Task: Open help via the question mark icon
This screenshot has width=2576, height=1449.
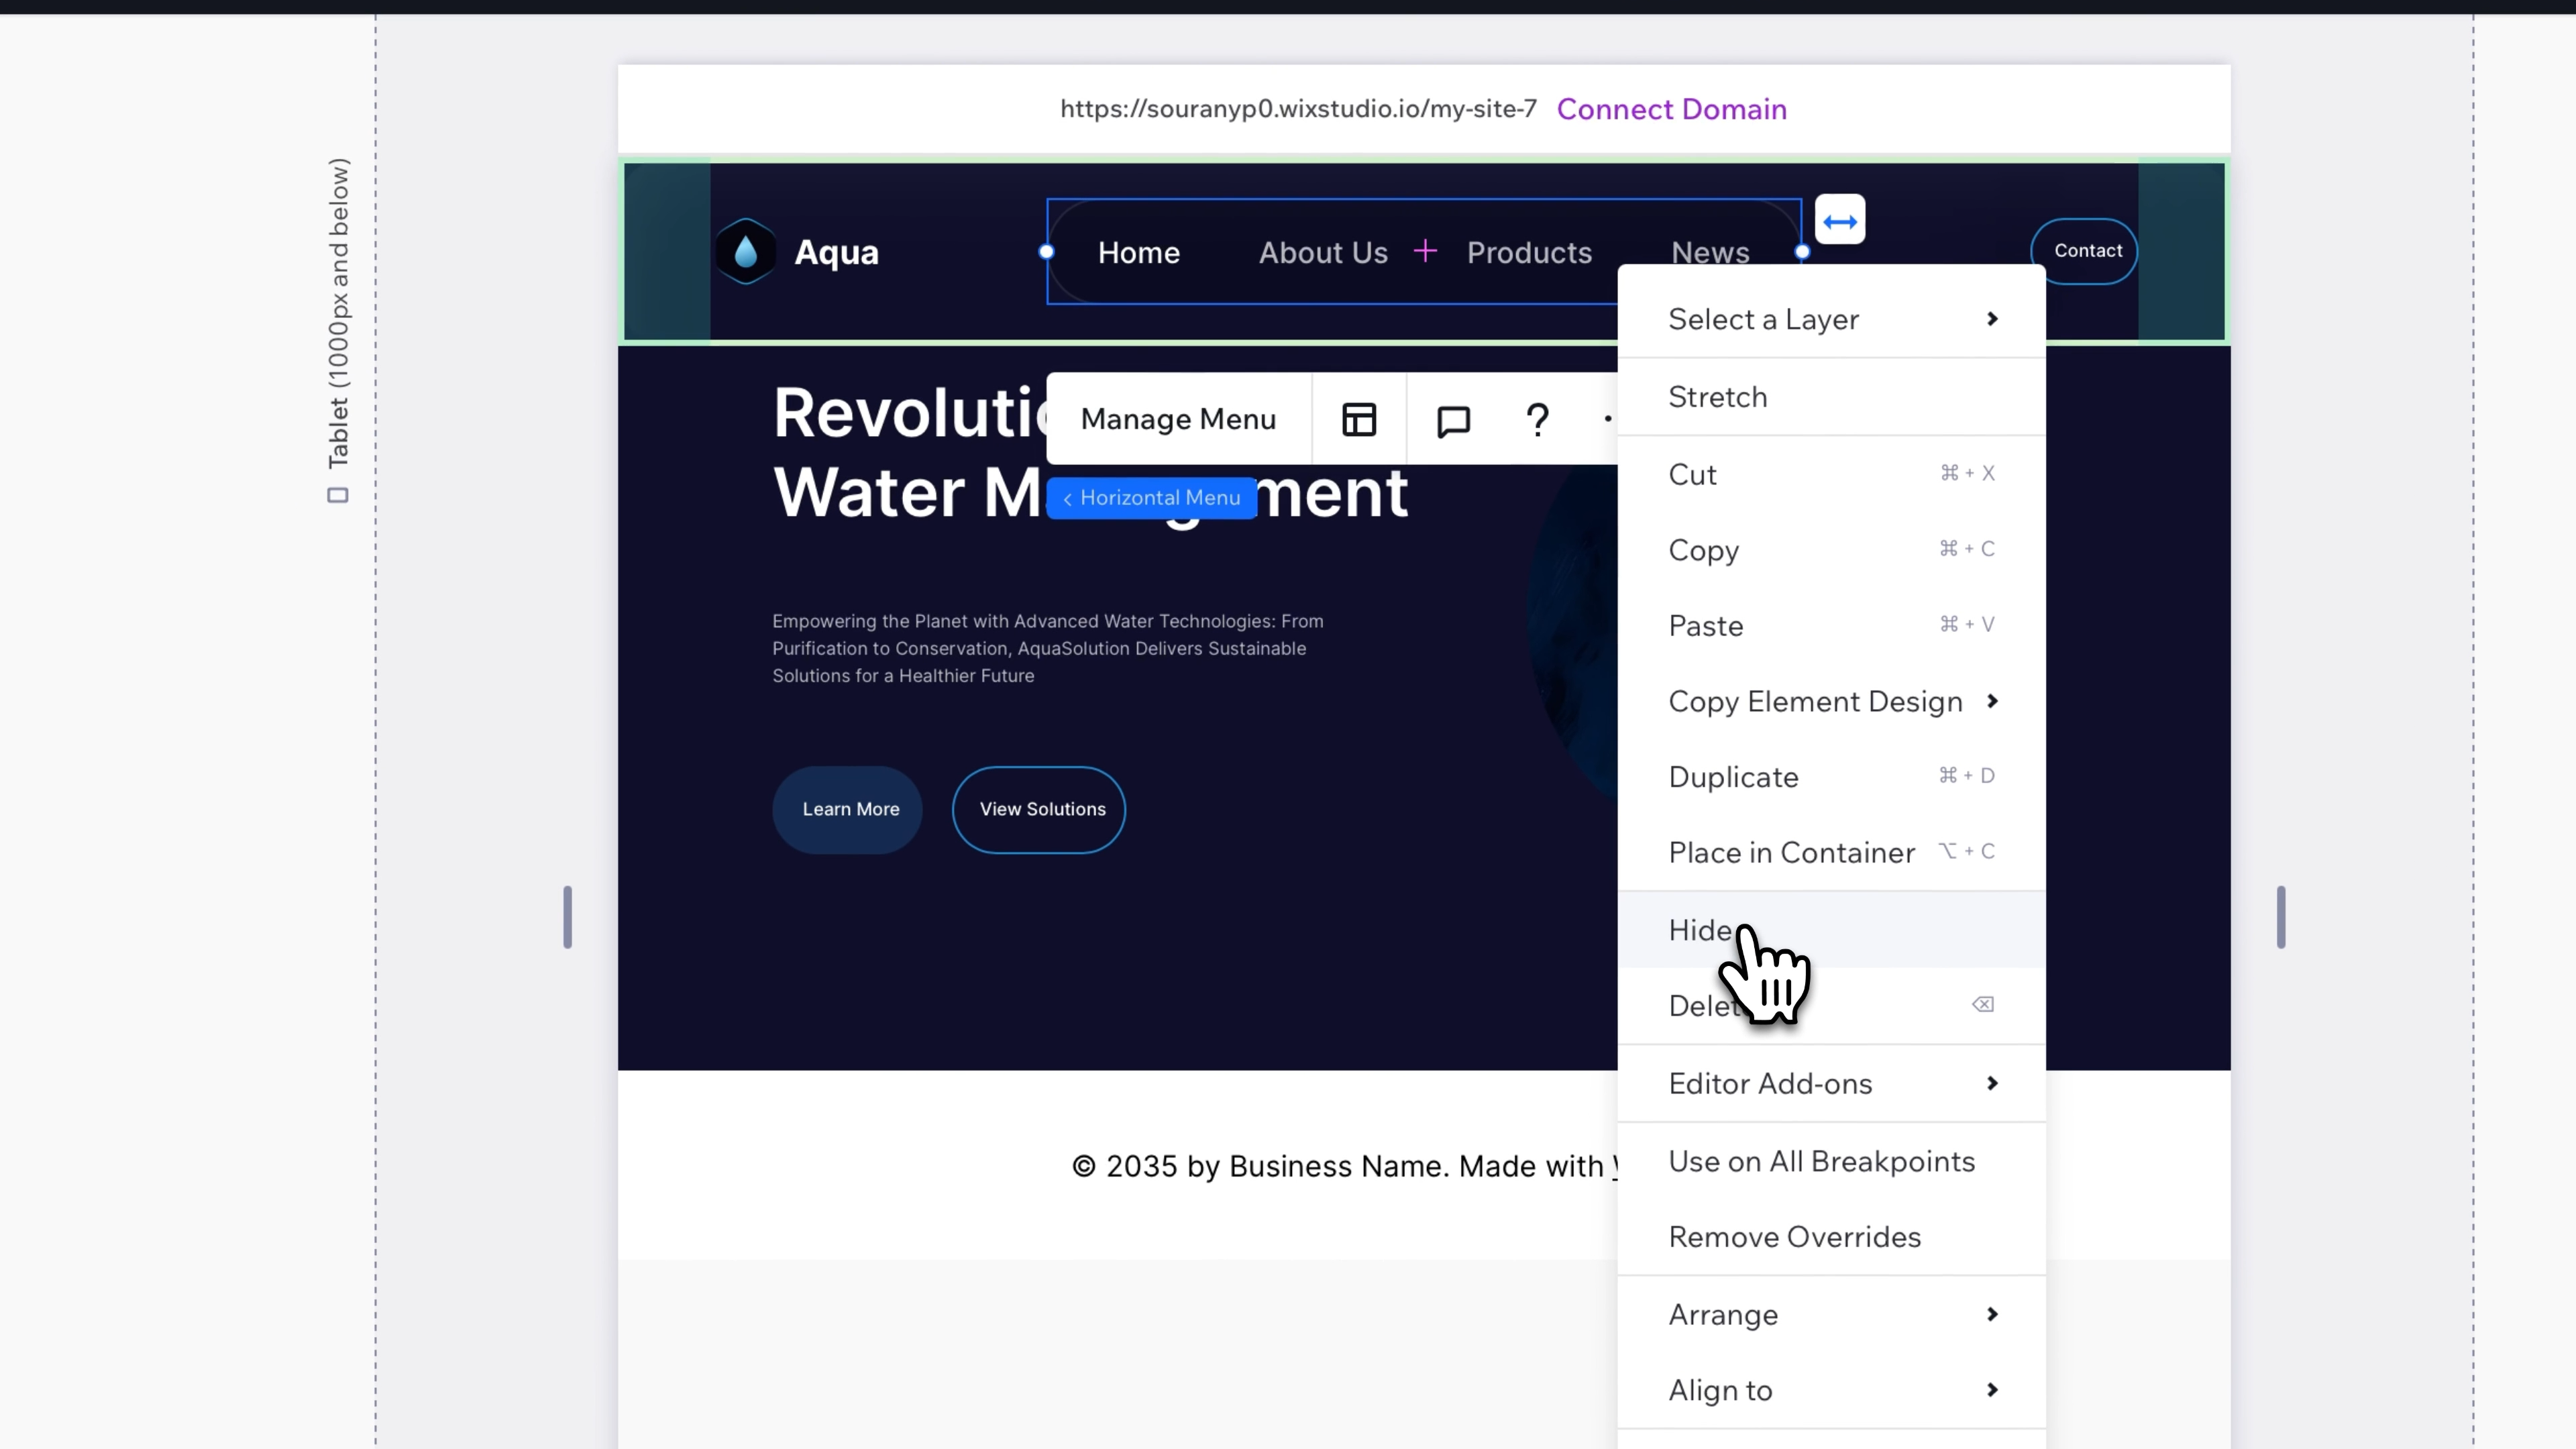Action: [x=1537, y=419]
